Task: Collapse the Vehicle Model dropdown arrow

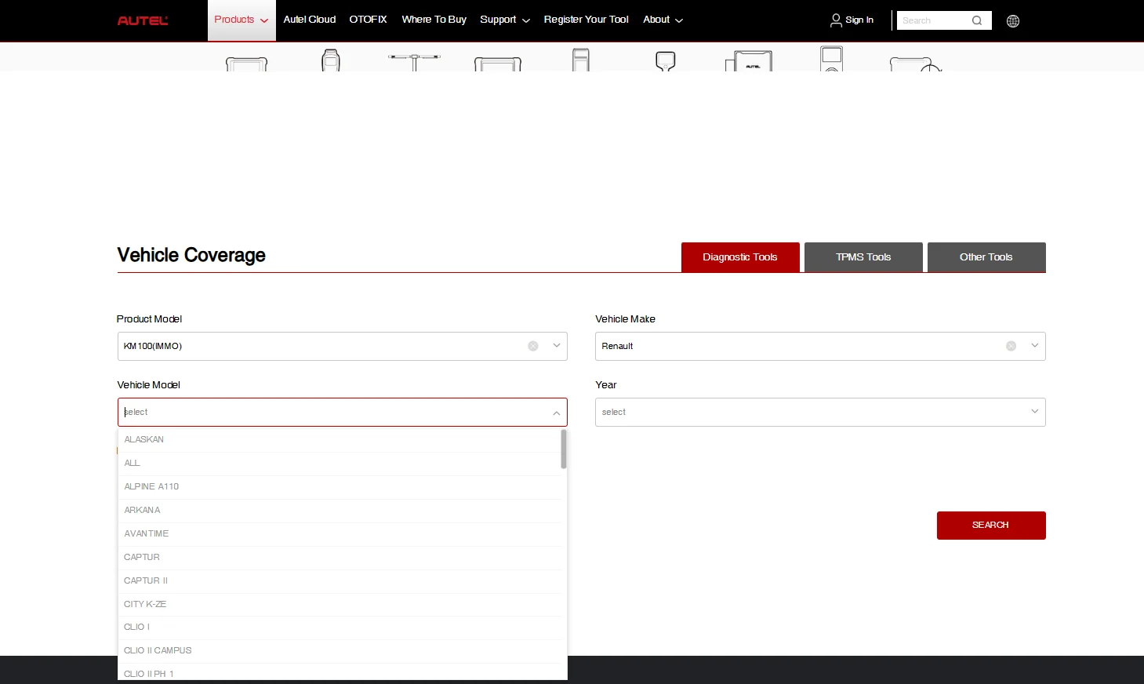Action: [x=557, y=413]
